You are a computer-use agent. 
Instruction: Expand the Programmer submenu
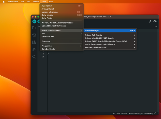click(x=61, y=46)
